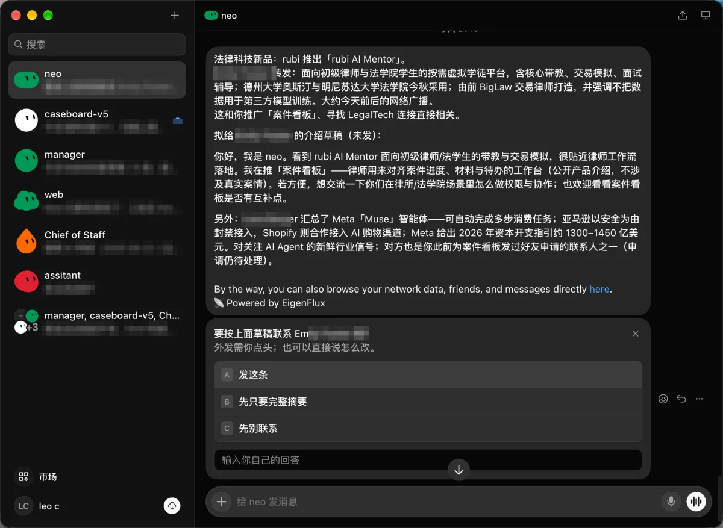Image resolution: width=723 pixels, height=528 pixels.
Task: Click the 拟给 … 的介绍草稿(未发) line
Action: [298, 135]
